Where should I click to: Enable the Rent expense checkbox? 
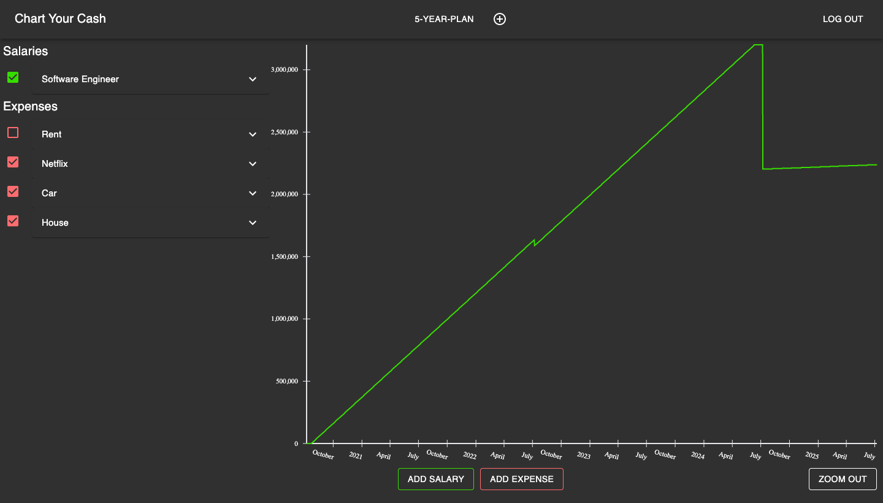(x=13, y=132)
